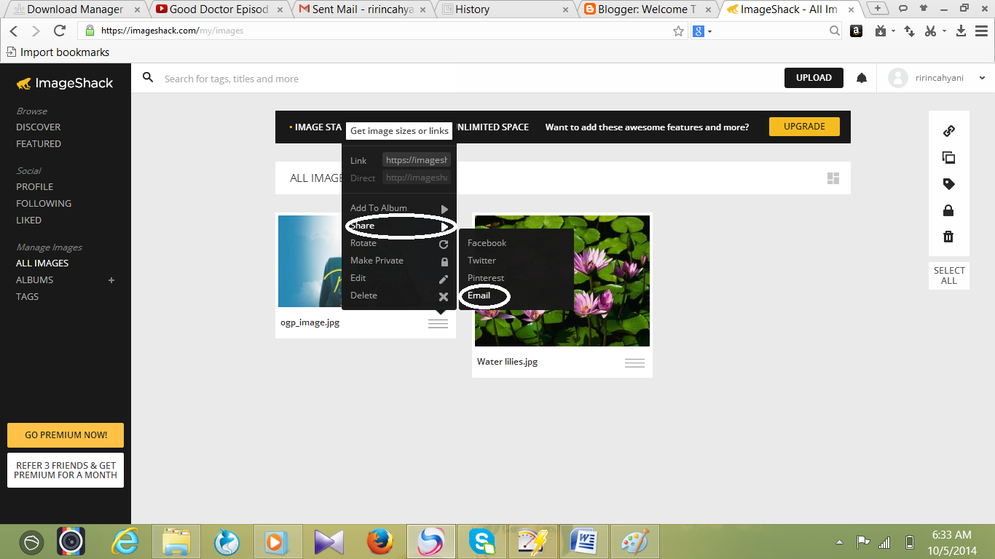Click the user avatar icon
The image size is (995, 559).
click(x=897, y=78)
